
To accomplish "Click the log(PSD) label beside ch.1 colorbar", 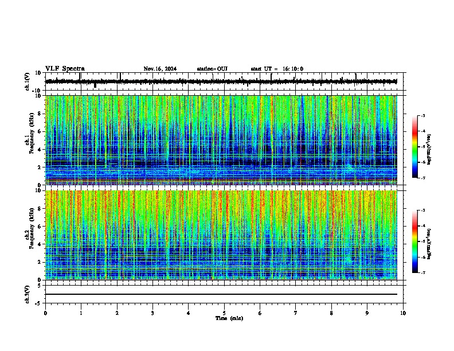I will pos(429,149).
